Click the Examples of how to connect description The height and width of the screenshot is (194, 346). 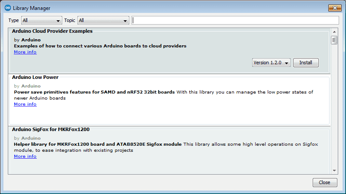click(100, 46)
